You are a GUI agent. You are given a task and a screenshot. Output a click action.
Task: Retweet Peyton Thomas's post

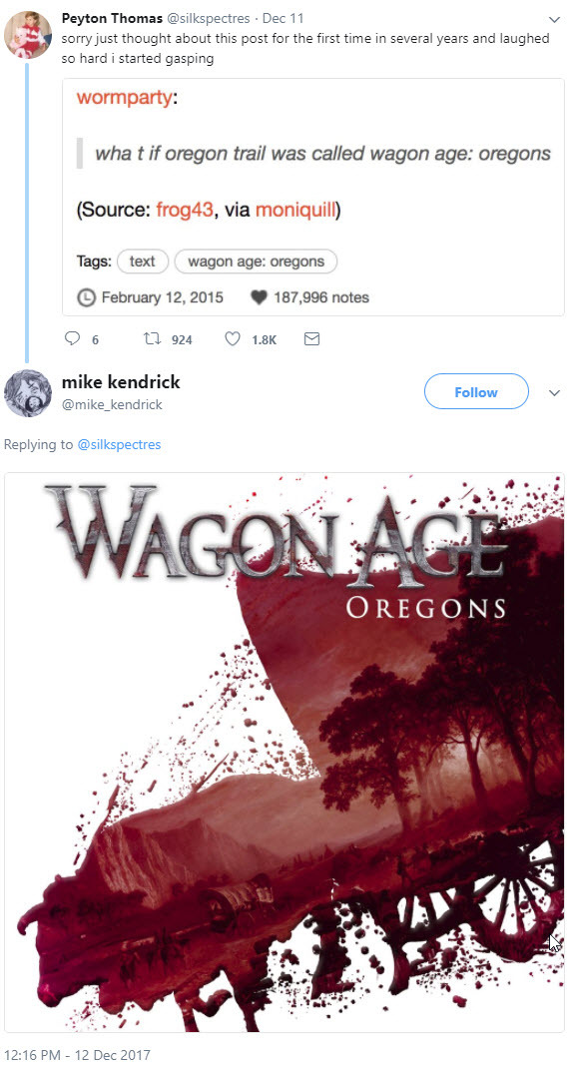[153, 338]
